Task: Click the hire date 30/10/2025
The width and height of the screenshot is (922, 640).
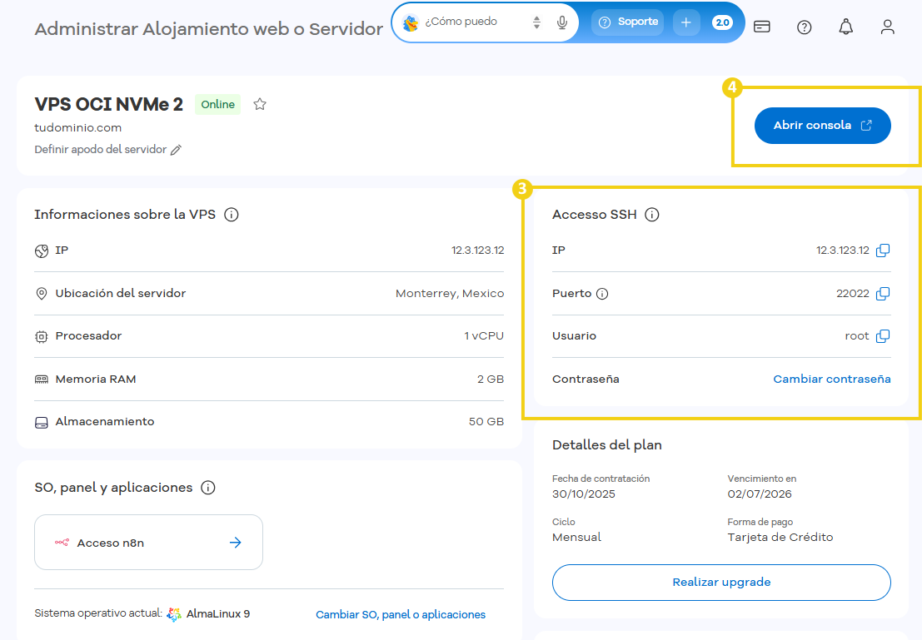Action: point(583,494)
